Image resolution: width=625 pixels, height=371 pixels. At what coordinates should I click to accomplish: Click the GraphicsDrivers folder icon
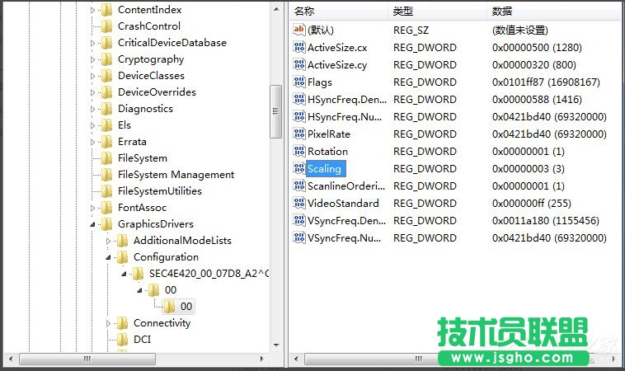[107, 224]
